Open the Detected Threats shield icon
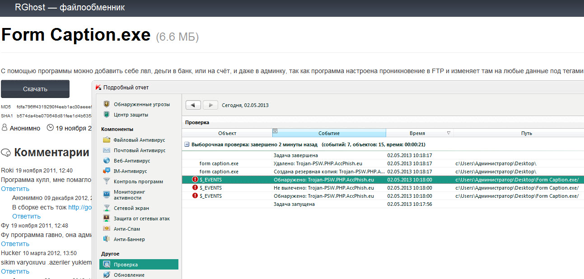Image resolution: width=584 pixels, height=279 pixels. [x=107, y=104]
